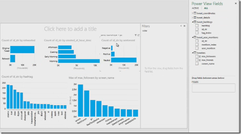Collapse the tweet_hashtags table

pyautogui.click(x=192, y=22)
